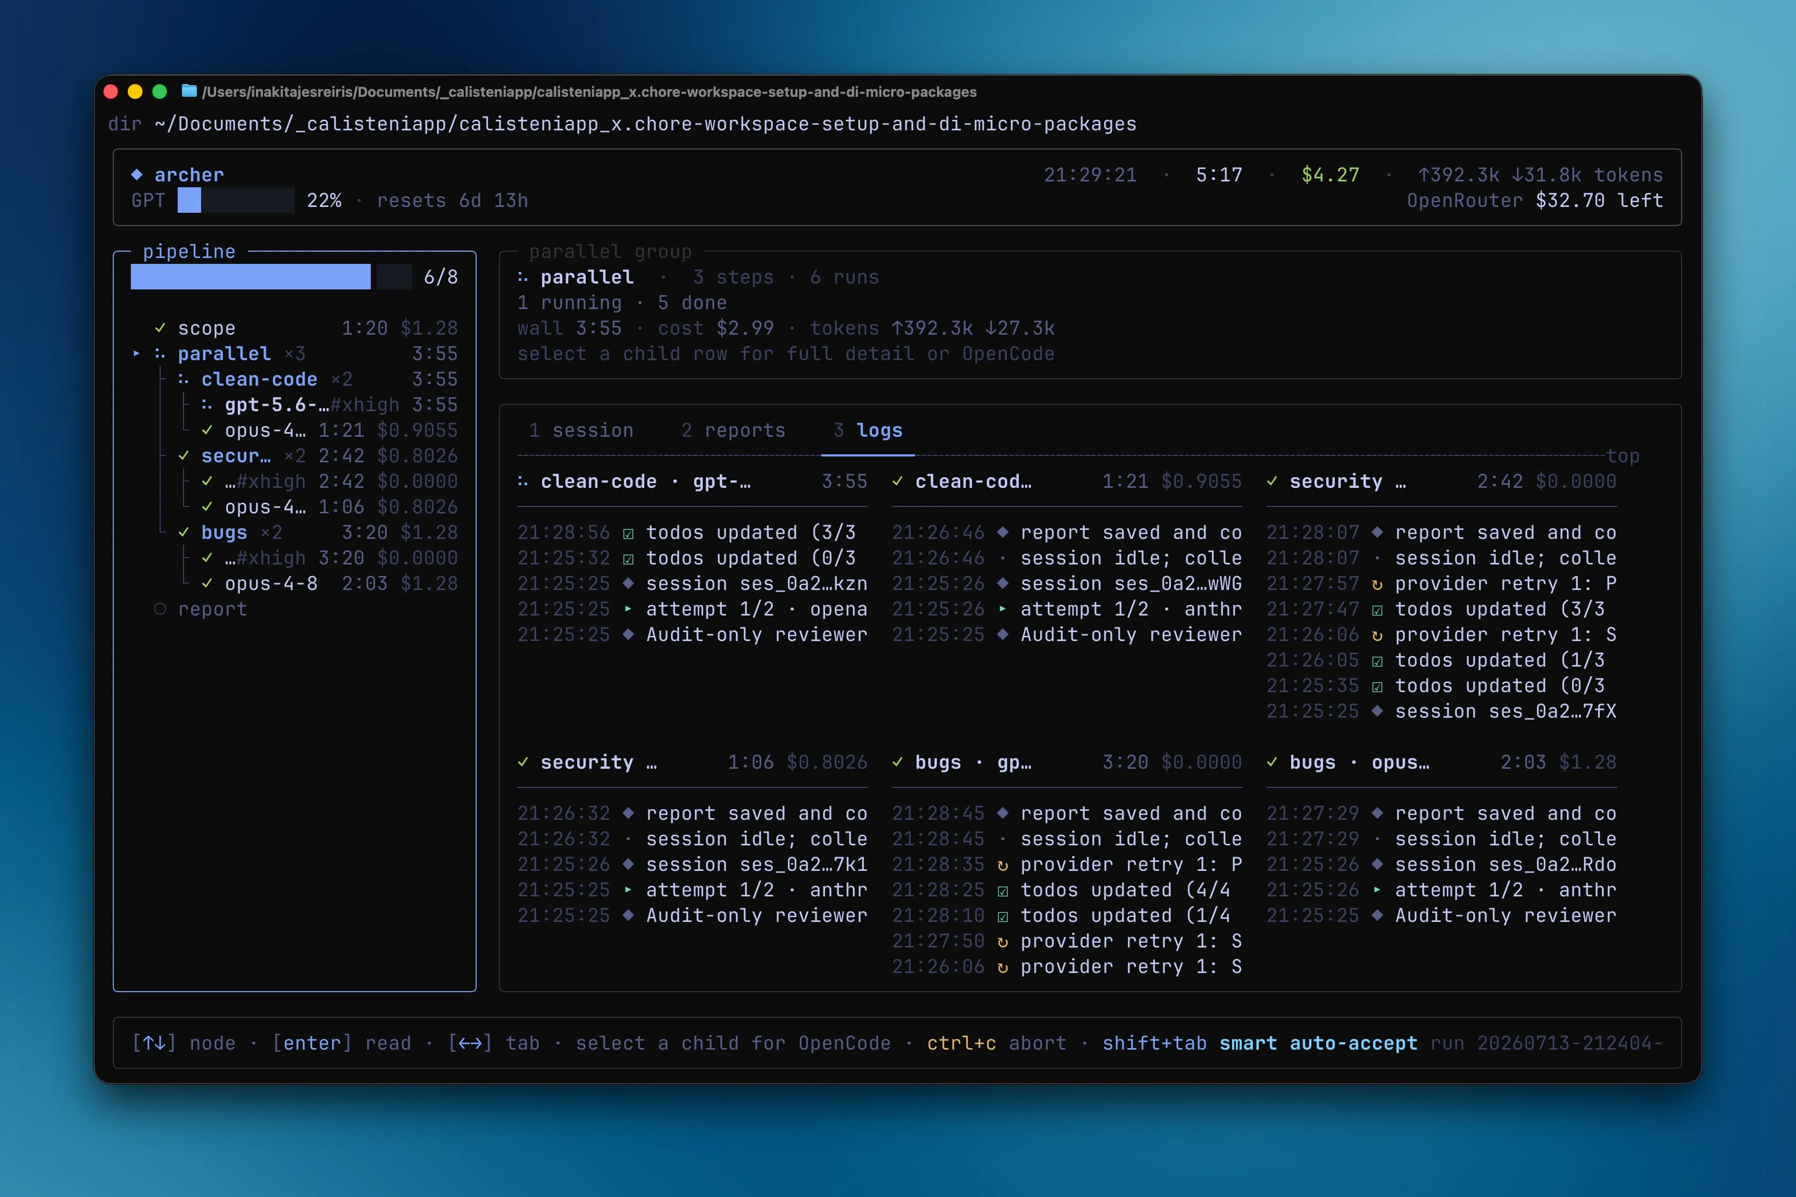Viewport: 1796px width, 1197px height.
Task: Click the 21:29:21 clock value
Action: [x=1090, y=175]
